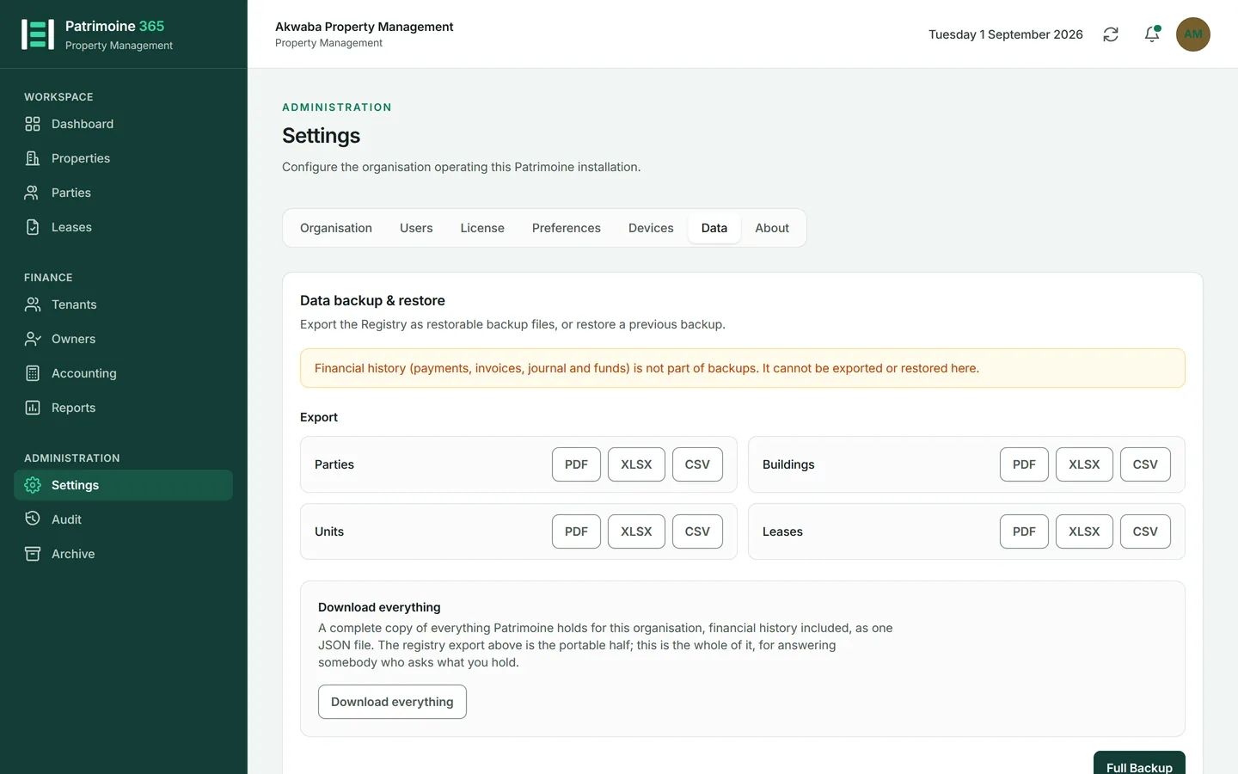Open the Preferences tab

(567, 228)
